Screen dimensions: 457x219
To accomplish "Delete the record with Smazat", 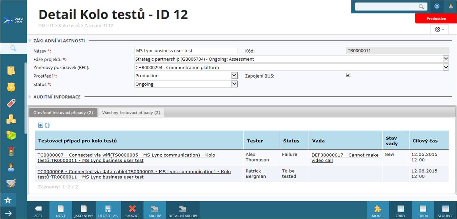I will click(132, 211).
